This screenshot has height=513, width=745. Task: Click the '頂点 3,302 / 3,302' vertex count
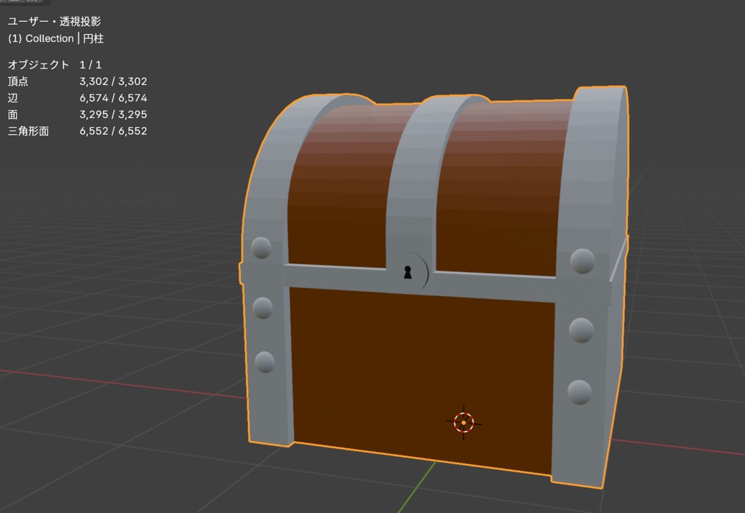click(77, 81)
